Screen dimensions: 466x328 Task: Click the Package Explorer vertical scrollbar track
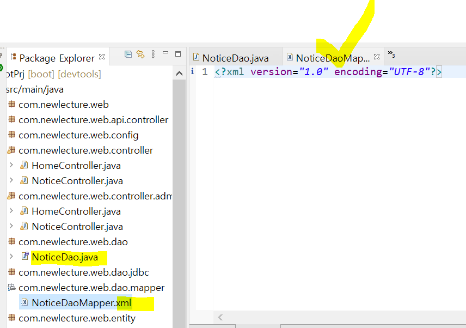179,204
